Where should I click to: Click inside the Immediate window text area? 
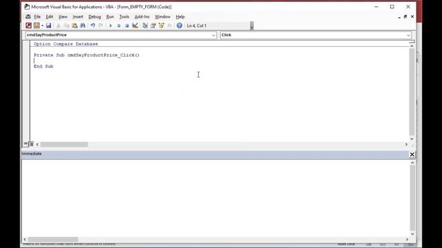215,198
